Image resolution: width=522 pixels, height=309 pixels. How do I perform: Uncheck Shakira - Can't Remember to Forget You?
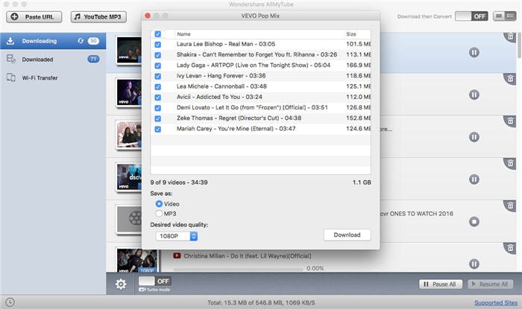tap(158, 55)
